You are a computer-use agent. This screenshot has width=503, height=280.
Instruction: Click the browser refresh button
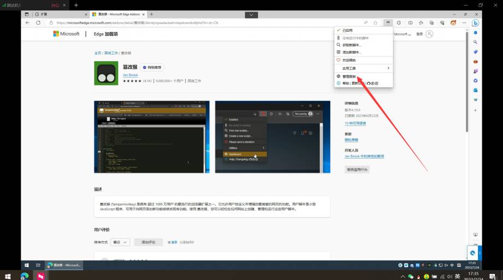(x=38, y=23)
